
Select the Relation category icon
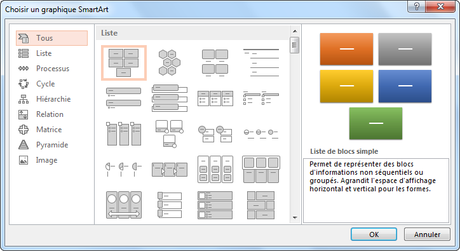pyautogui.click(x=24, y=114)
